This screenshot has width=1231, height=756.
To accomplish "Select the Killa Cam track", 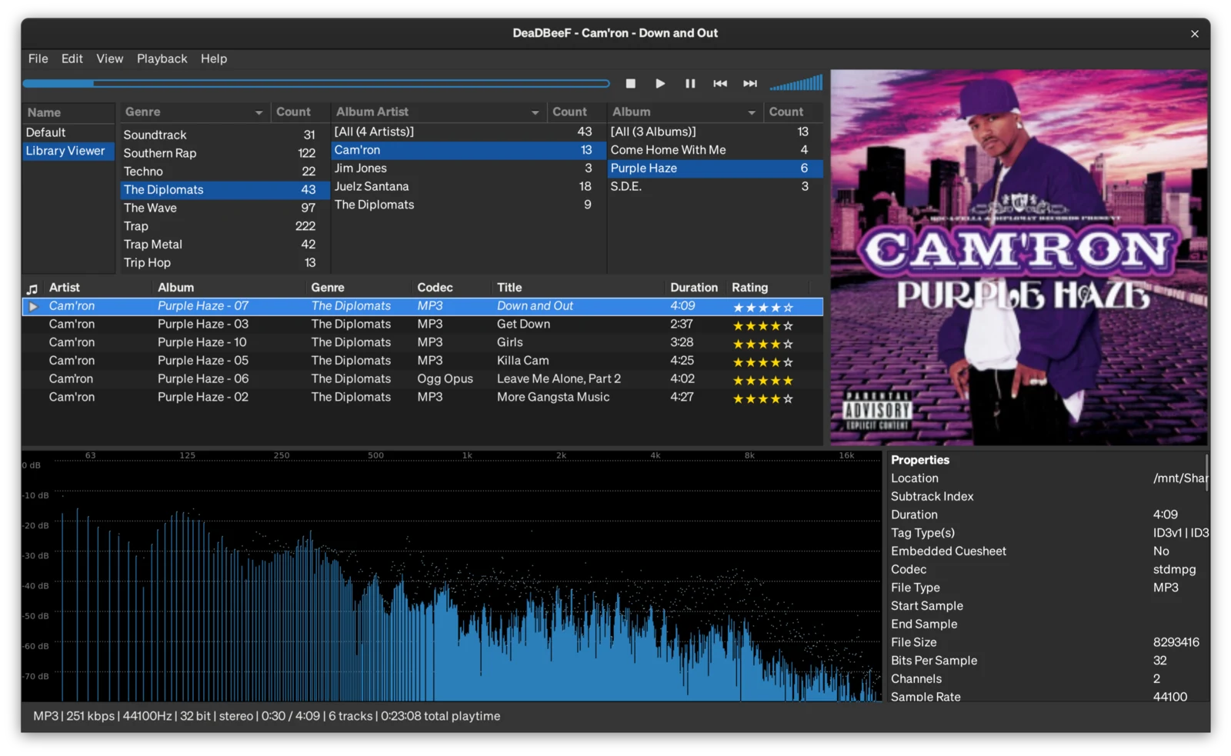I will pos(422,361).
